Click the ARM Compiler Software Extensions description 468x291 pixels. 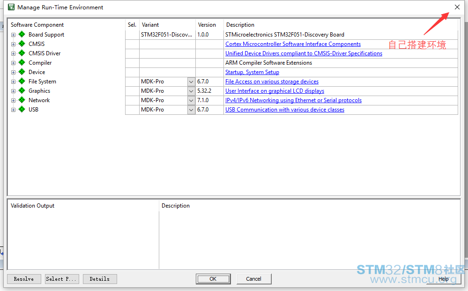[268, 63]
